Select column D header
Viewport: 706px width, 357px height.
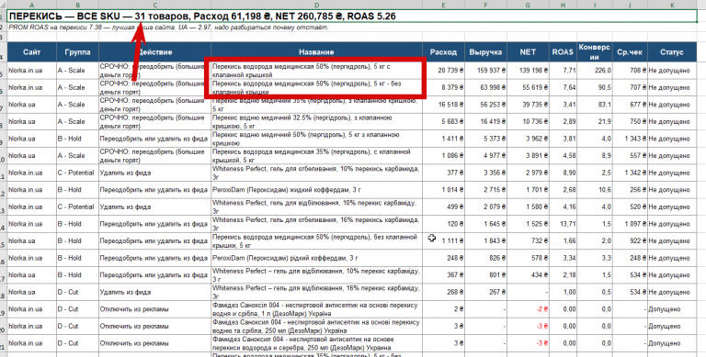tap(316, 6)
